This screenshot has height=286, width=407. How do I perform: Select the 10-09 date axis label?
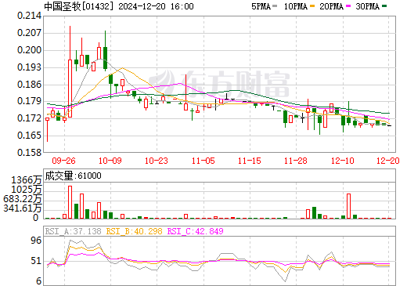click(x=110, y=161)
